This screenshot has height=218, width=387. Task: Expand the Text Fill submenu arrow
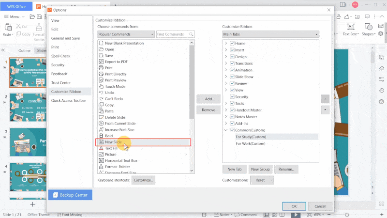tap(186, 148)
